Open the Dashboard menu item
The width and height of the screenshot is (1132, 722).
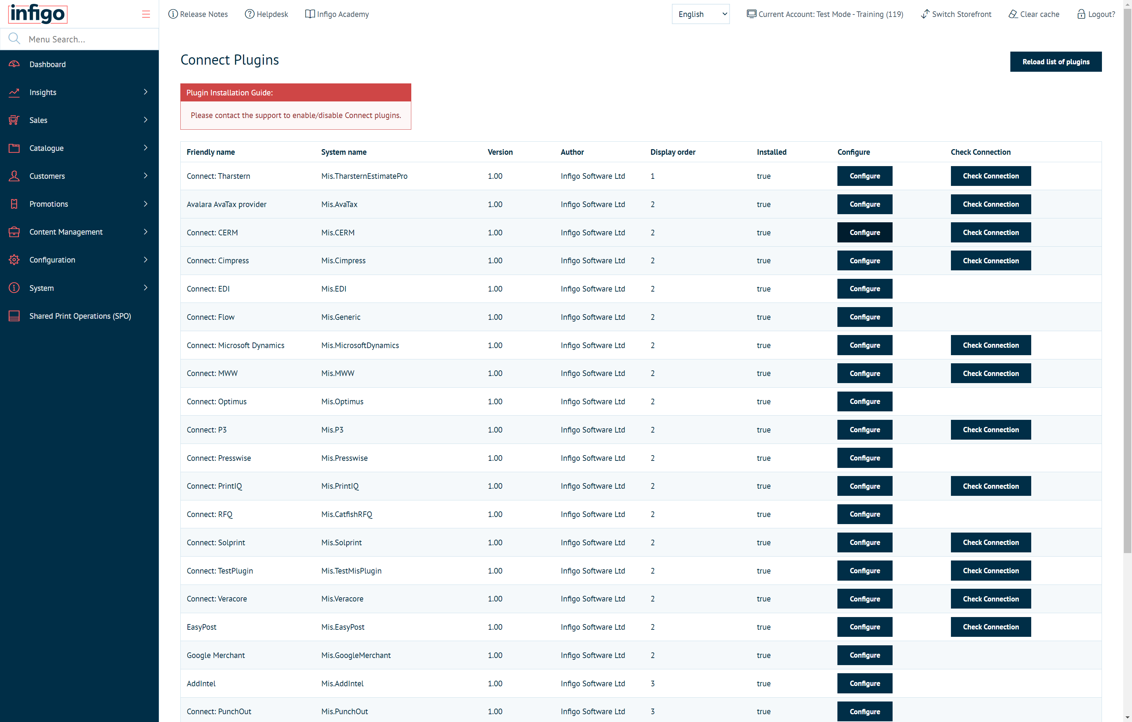coord(80,64)
